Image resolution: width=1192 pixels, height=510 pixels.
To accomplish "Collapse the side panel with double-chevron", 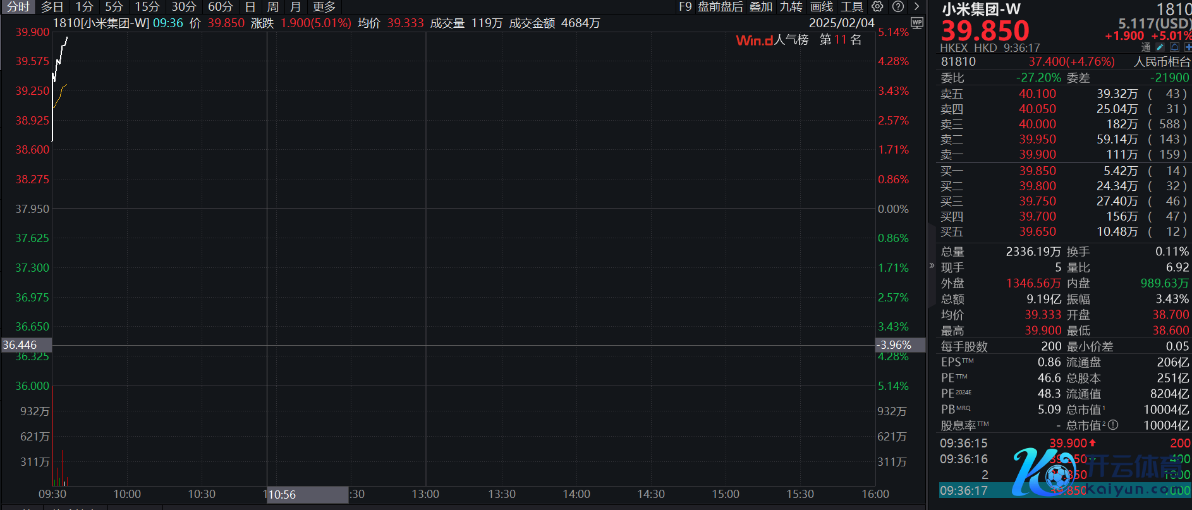I will pos(931,265).
